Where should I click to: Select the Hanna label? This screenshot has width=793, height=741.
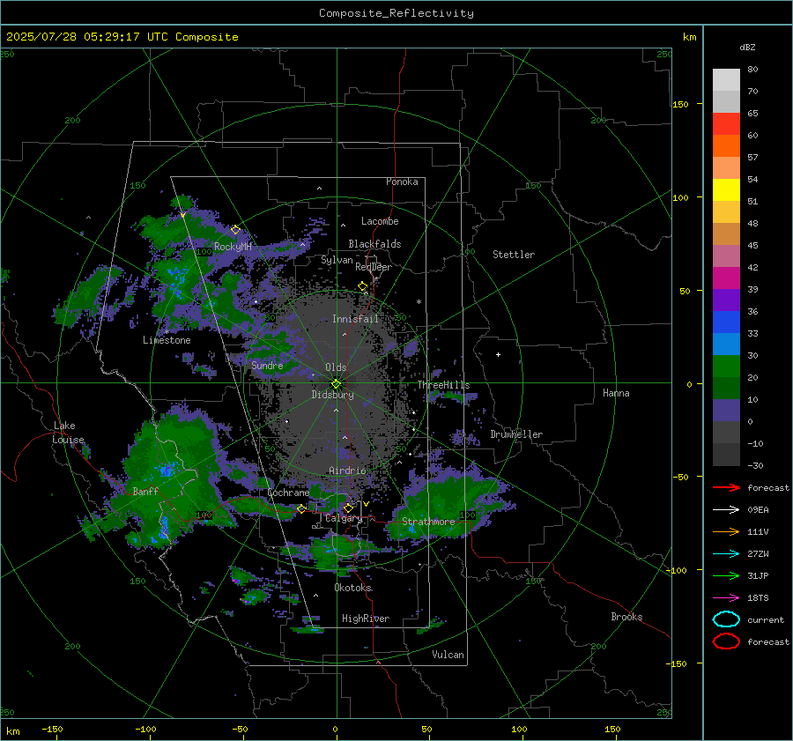pos(616,392)
